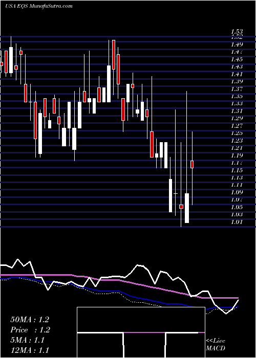
Task: Click the MACD histogram box
Action: tap(141, 332)
